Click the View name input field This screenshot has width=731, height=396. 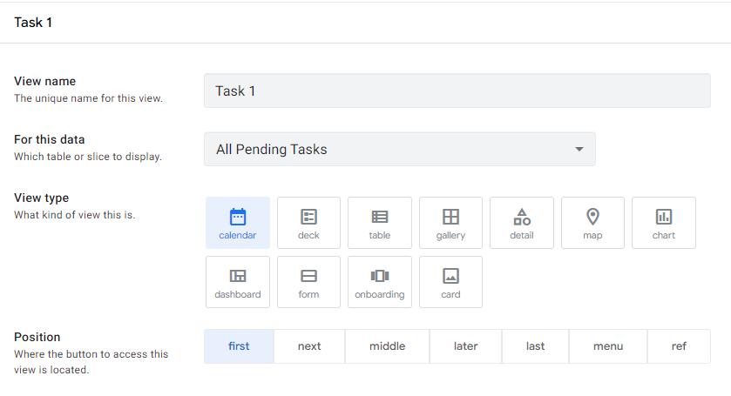coord(457,91)
